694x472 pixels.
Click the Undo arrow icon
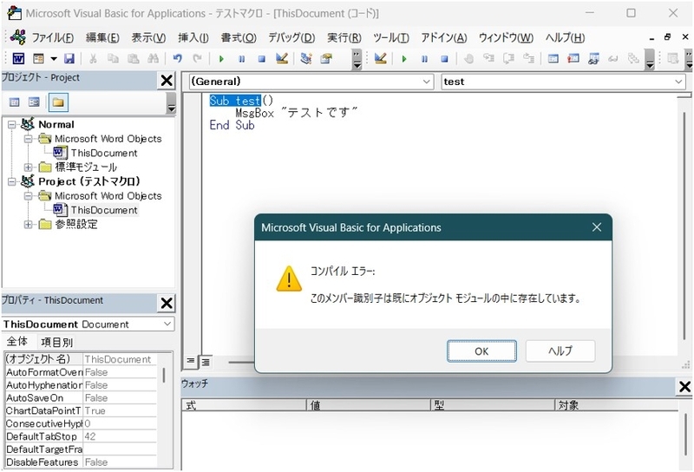(178, 58)
